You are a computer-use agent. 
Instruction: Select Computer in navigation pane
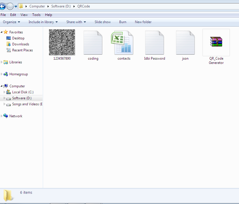[17, 86]
